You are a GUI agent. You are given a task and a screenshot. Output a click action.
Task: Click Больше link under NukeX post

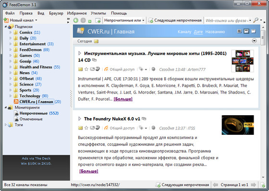point(89,171)
